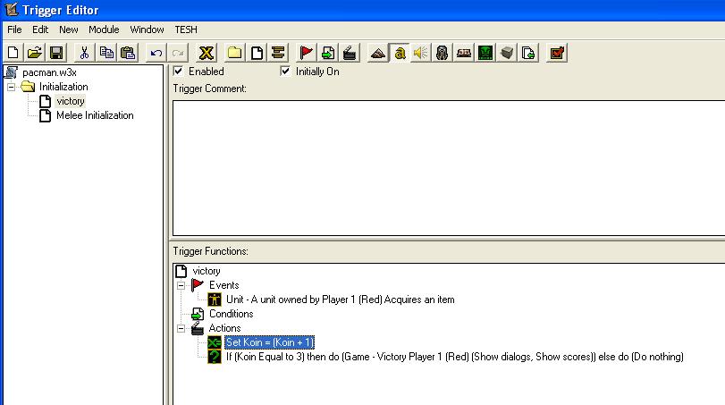Add a new condition with the green arrow icon
Screen dimensions: 725x405
point(328,53)
